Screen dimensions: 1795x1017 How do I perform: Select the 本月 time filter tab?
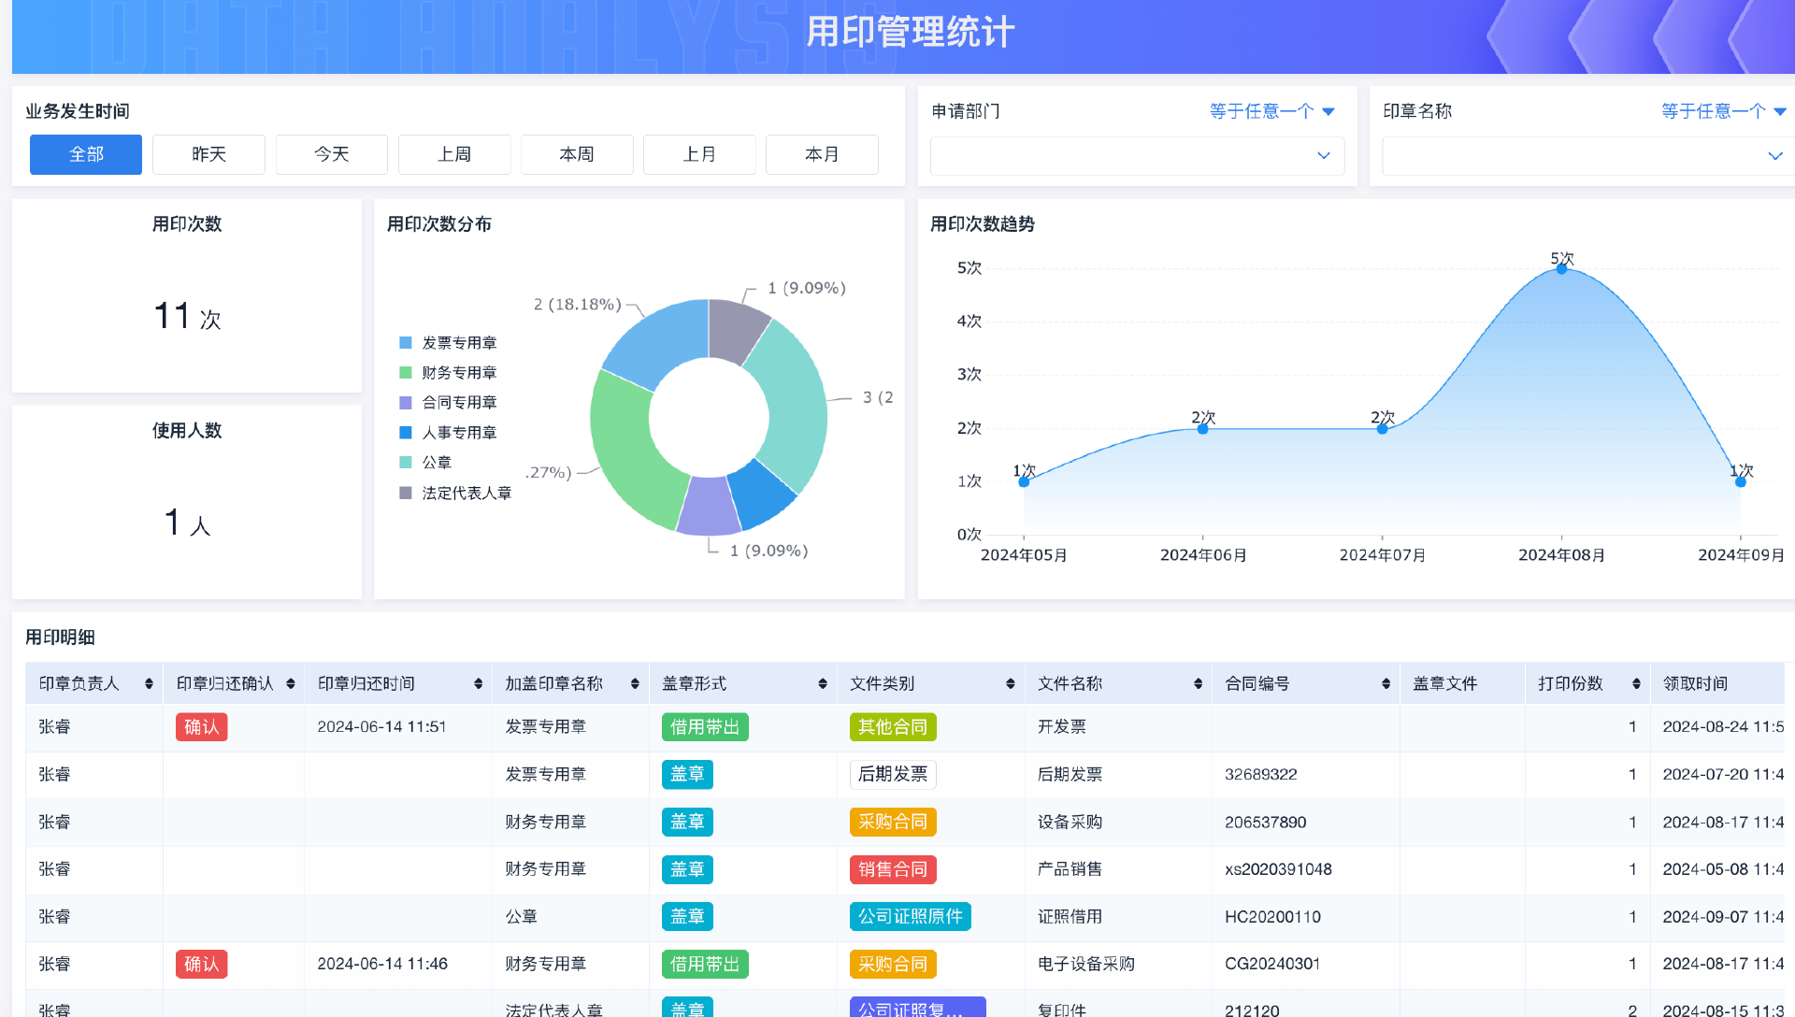pyautogui.click(x=822, y=154)
